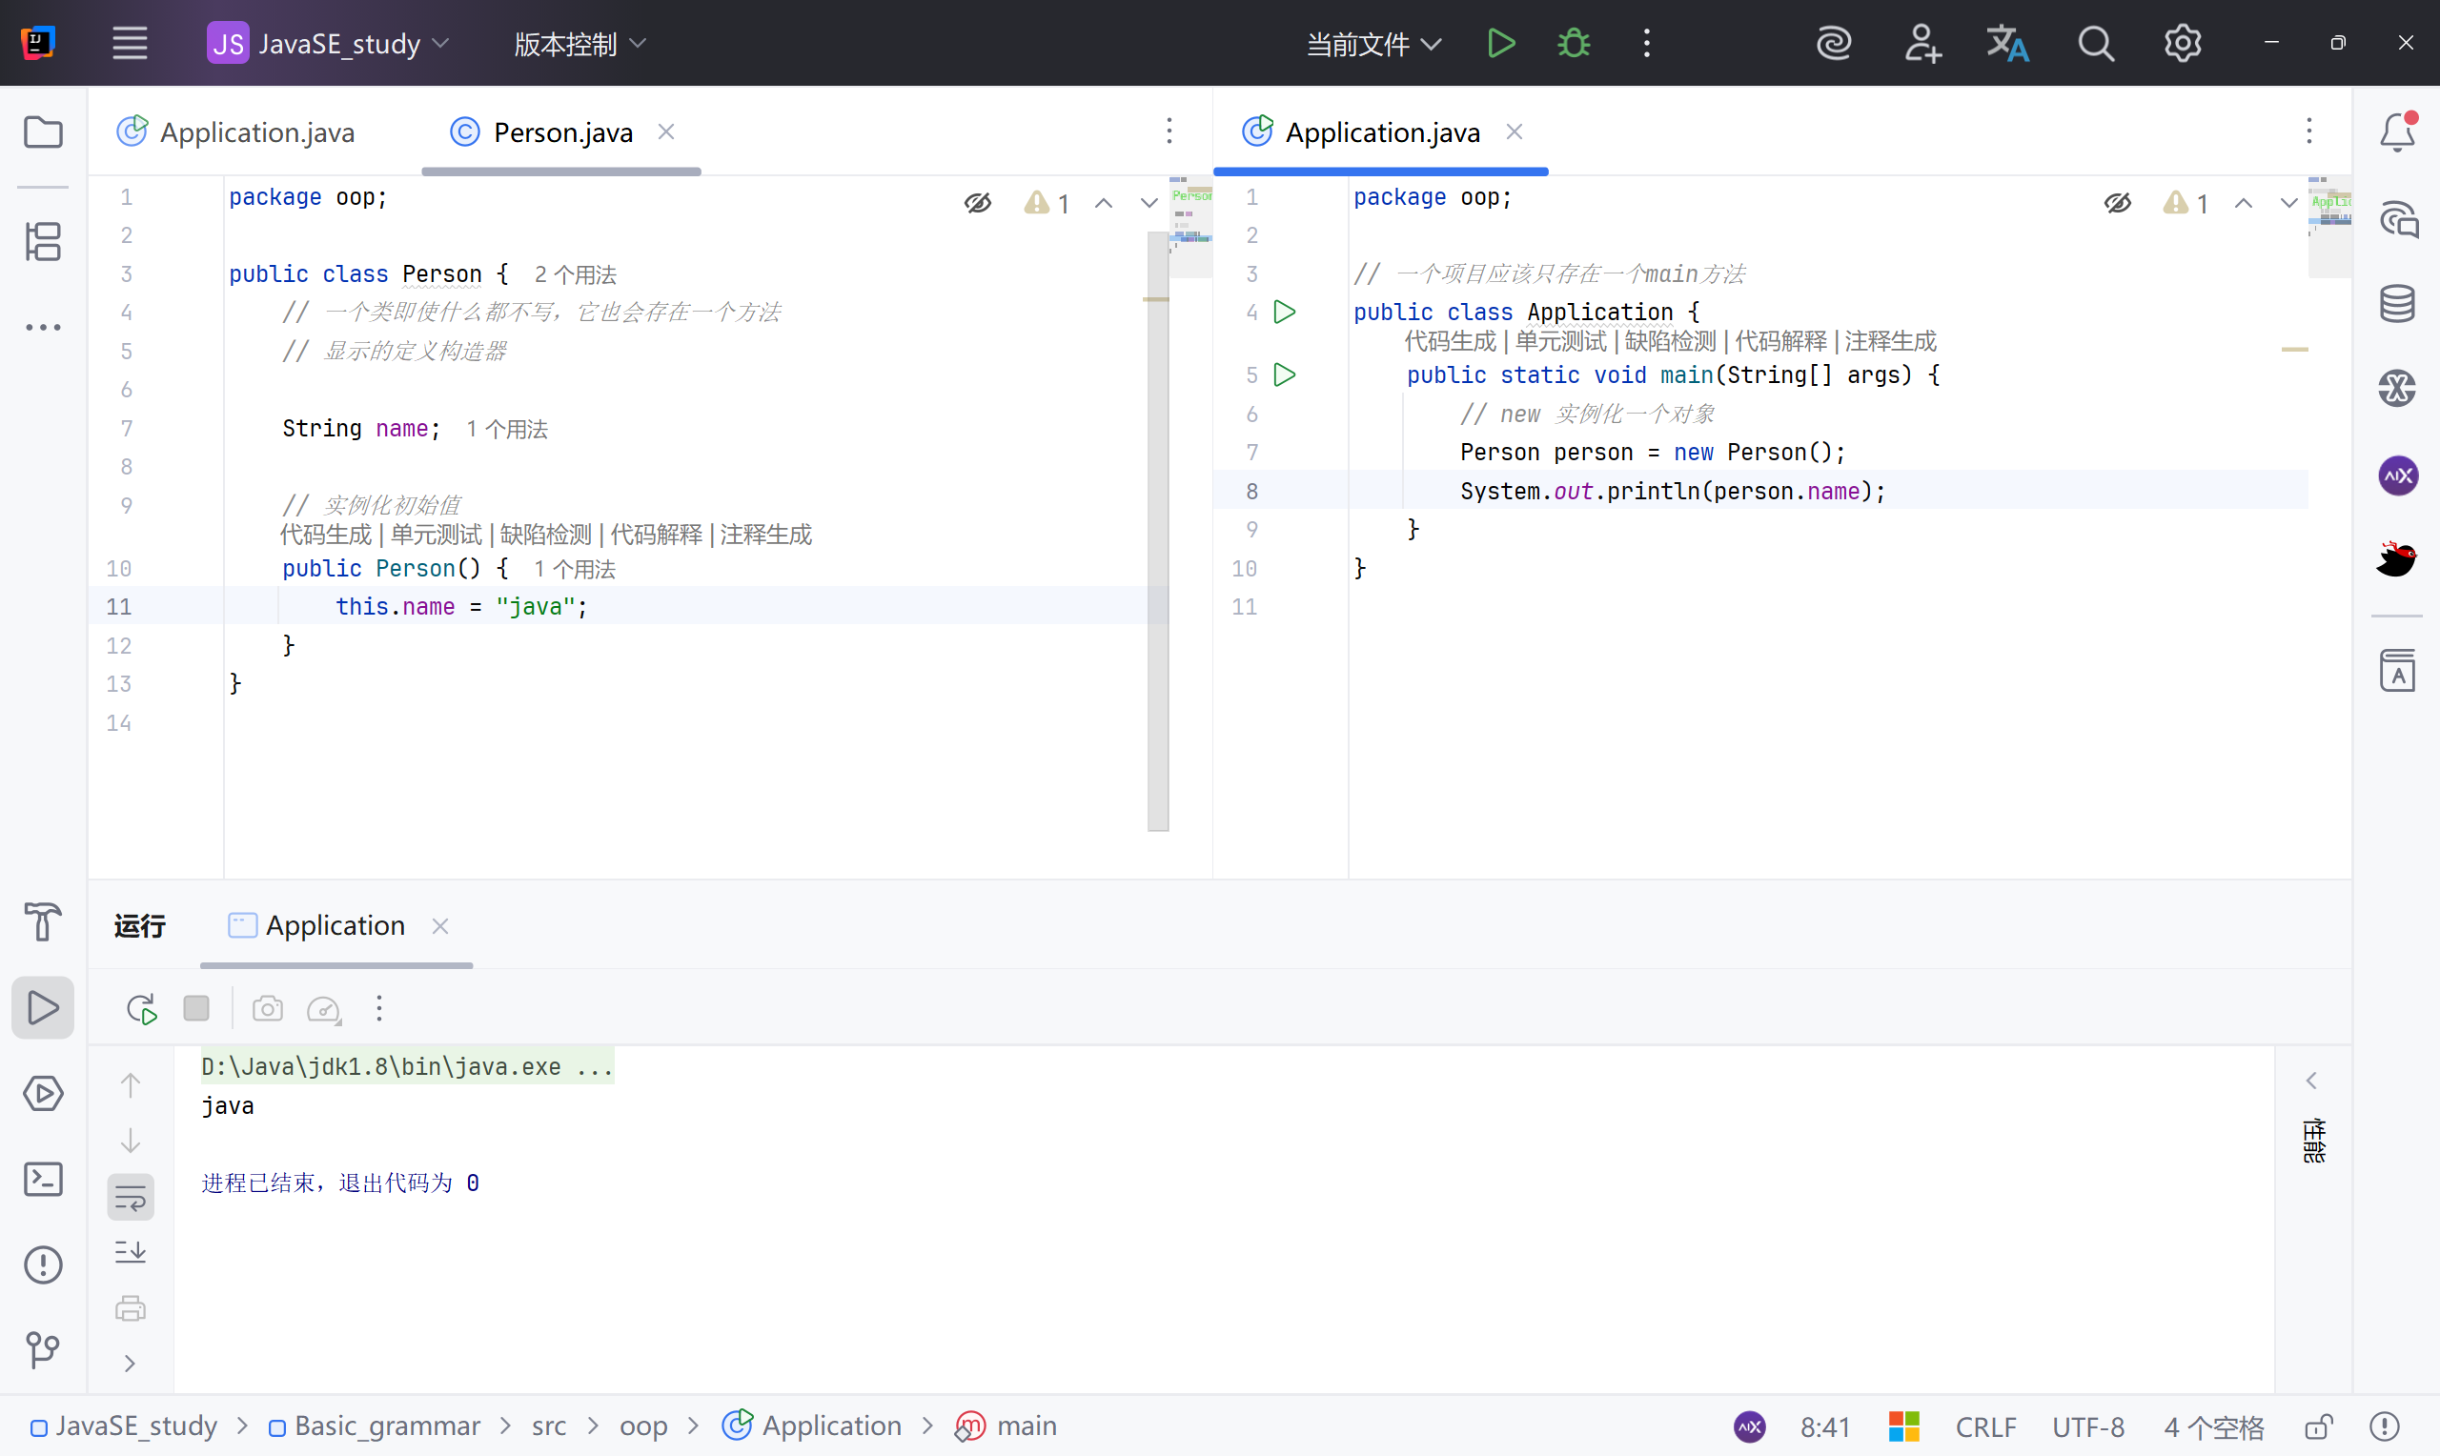Viewport: 2440px width, 1456px height.
Task: Toggle inspection eye in Person.java editor
Action: pos(977,203)
